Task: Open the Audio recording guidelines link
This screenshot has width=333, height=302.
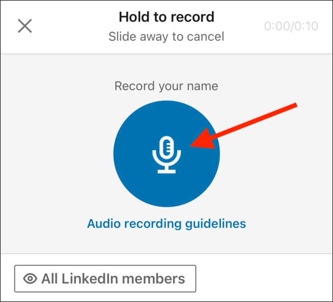Action: point(167,224)
